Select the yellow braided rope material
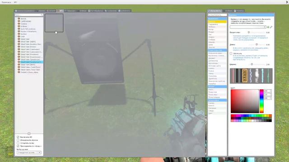This screenshot has height=162, width=289. click(245, 76)
